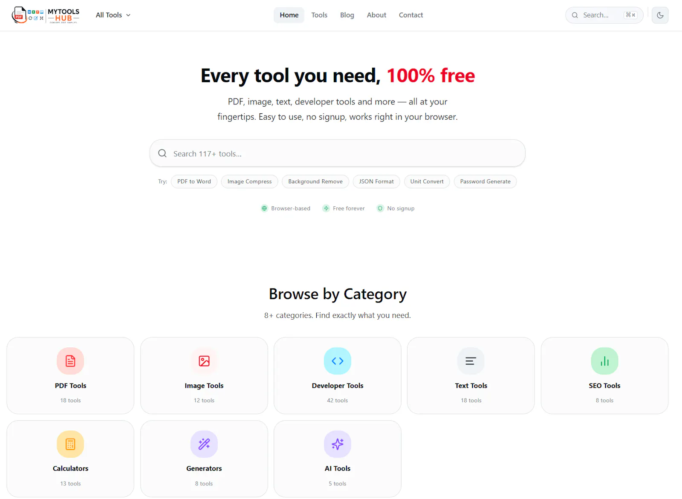Try the Password Generate suggestion

[485, 182]
